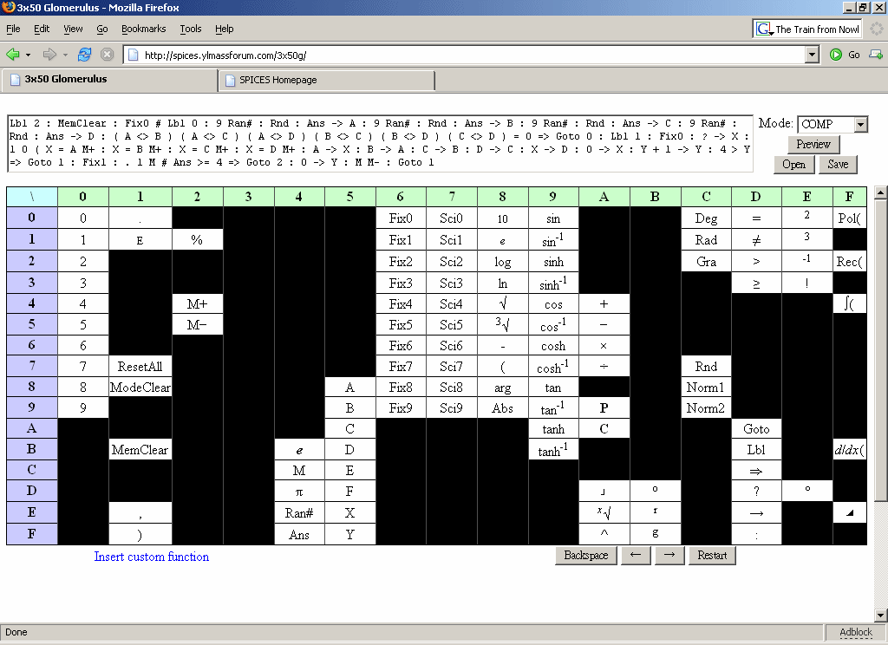Click the Reload page icon
Viewport: 888px width, 645px height.
(84, 55)
